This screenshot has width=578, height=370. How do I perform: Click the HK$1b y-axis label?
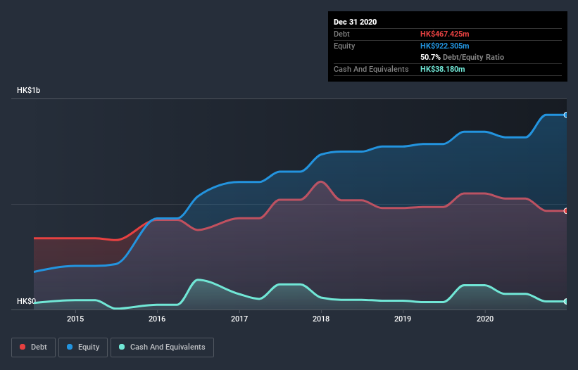(x=28, y=90)
